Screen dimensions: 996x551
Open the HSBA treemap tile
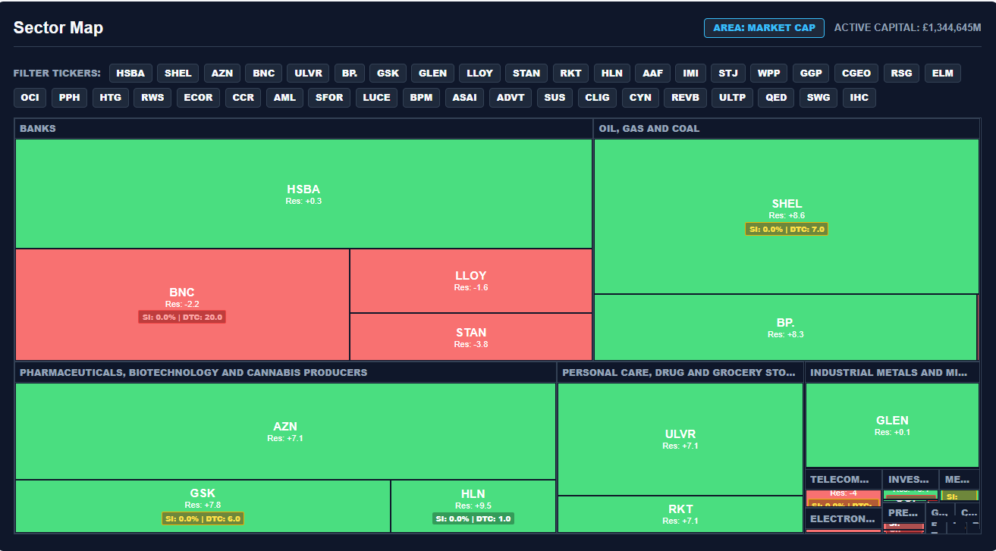(303, 194)
